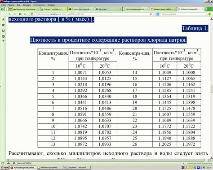The image size is (213, 170).
Task: Open the Downloads panel in the sidebar
Action: (3, 31)
